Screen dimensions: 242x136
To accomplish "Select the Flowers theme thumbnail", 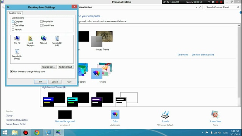I will tap(102, 71).
